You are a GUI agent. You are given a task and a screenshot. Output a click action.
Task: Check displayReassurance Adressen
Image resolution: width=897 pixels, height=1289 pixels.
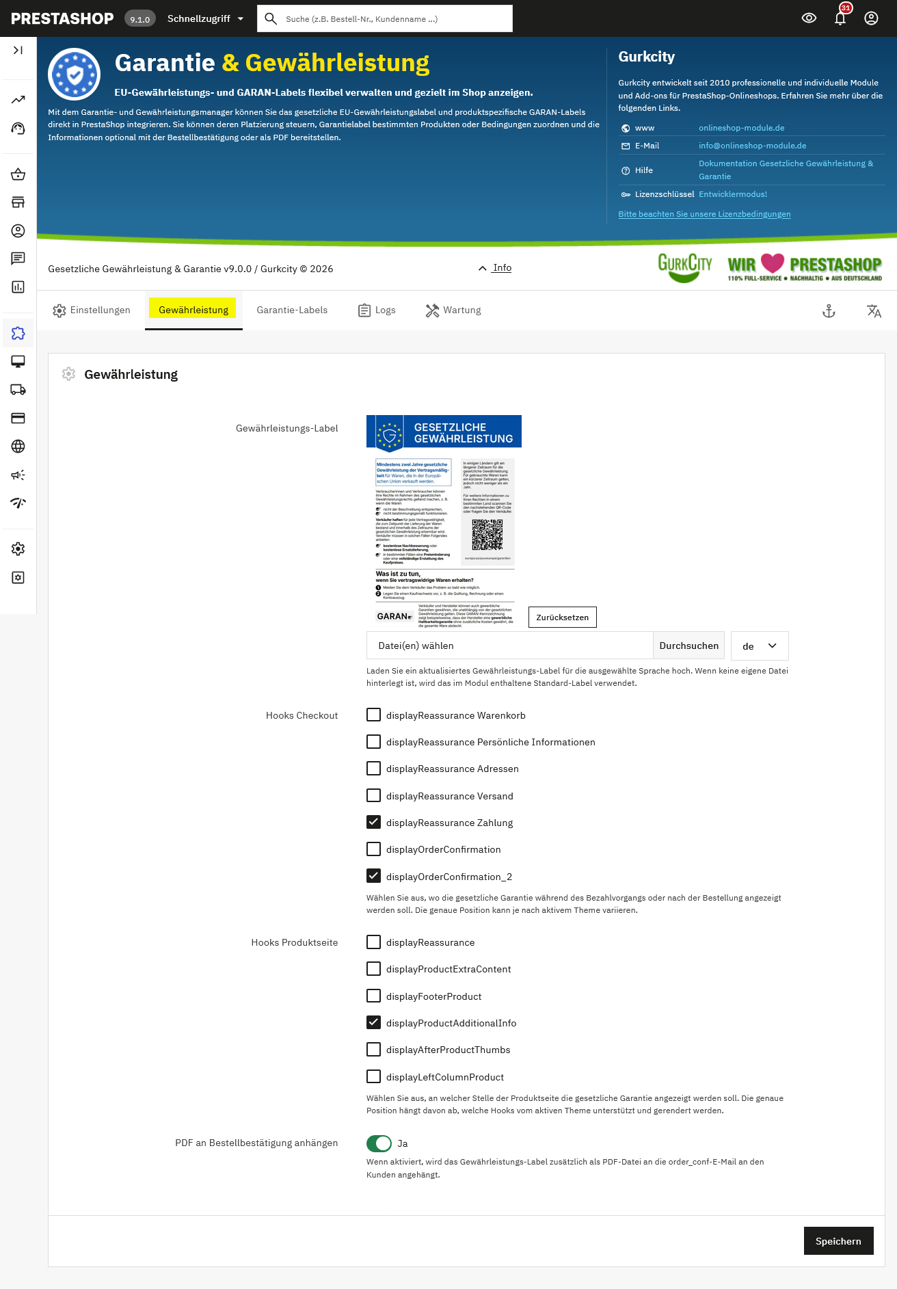(373, 768)
